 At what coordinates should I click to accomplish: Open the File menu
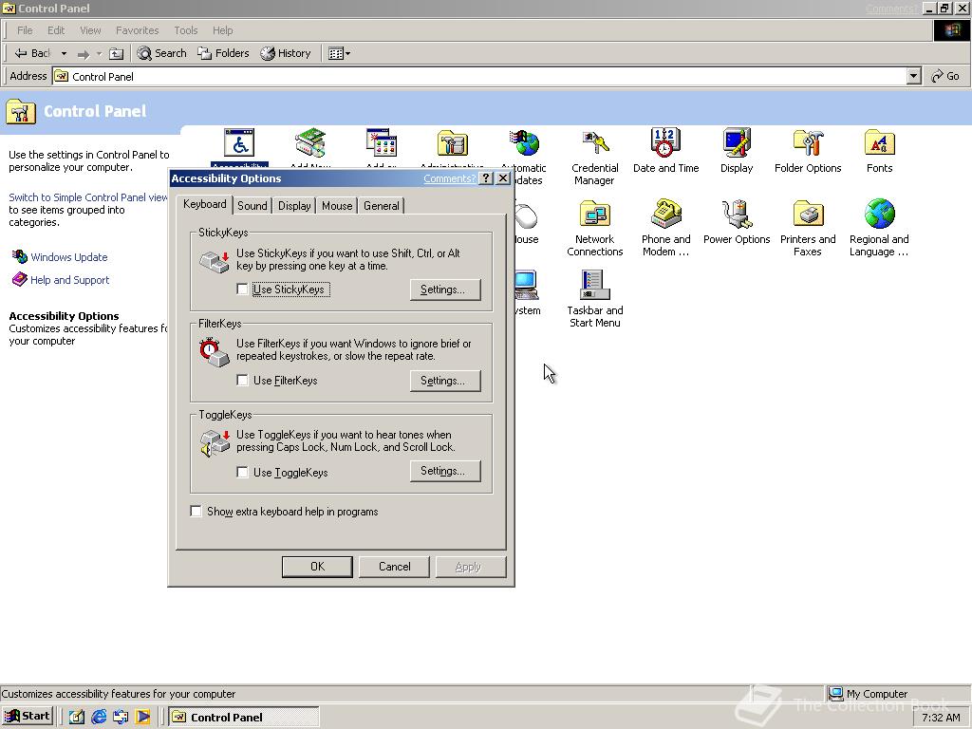[x=25, y=30]
